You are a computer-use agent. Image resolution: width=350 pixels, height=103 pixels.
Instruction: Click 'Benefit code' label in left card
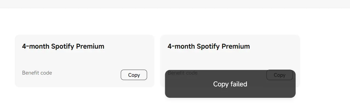[x=37, y=73]
